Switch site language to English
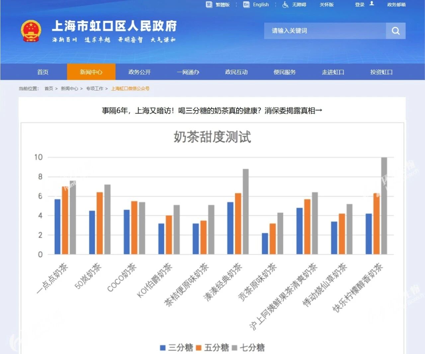Image resolution: width=425 pixels, height=354 pixels. point(261,5)
